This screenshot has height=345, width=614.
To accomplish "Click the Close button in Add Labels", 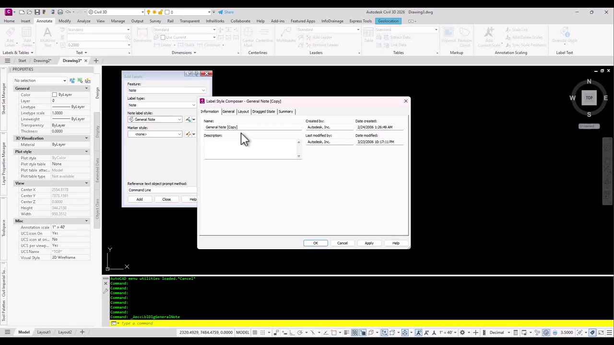I will [x=166, y=199].
